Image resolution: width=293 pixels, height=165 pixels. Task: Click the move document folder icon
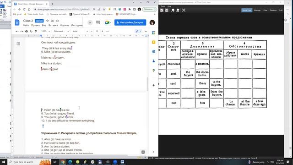(x=52, y=21)
